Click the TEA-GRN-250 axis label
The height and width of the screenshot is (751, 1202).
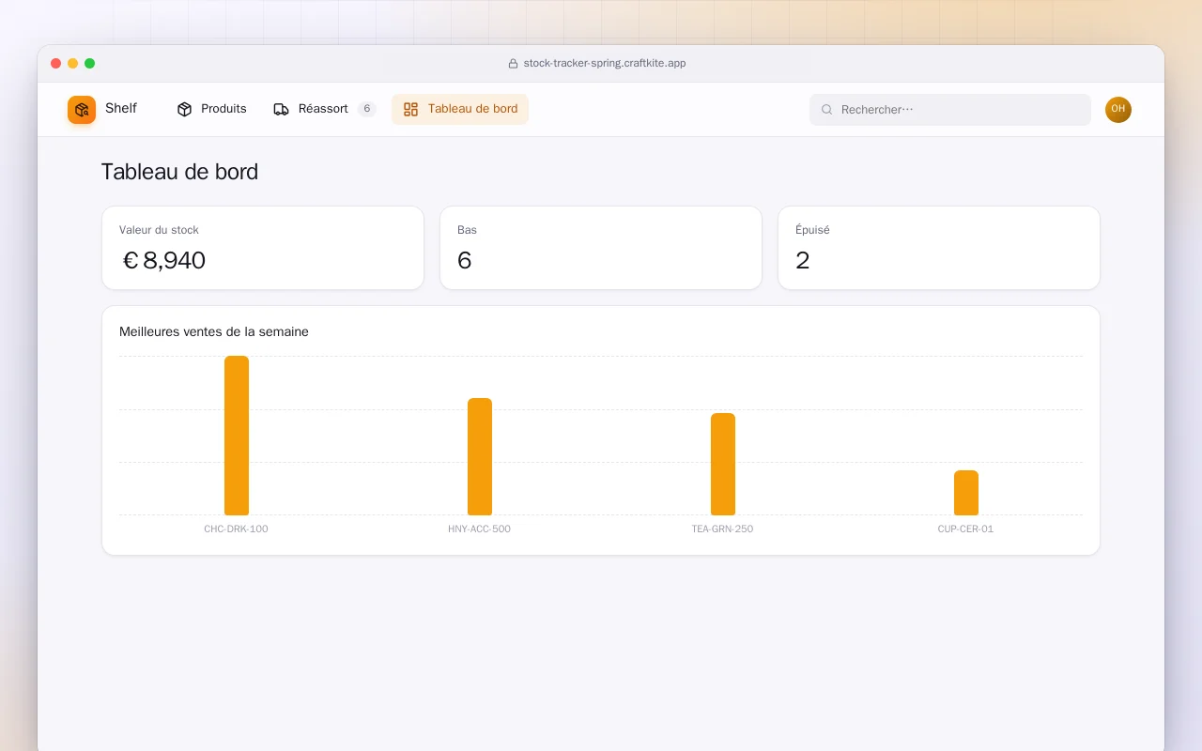point(723,529)
